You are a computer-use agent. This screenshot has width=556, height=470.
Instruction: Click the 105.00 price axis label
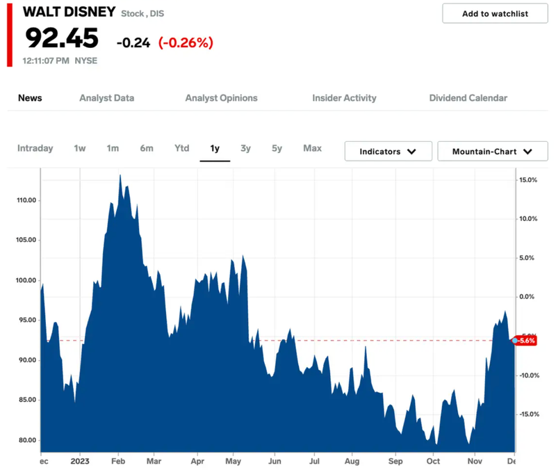click(x=26, y=240)
